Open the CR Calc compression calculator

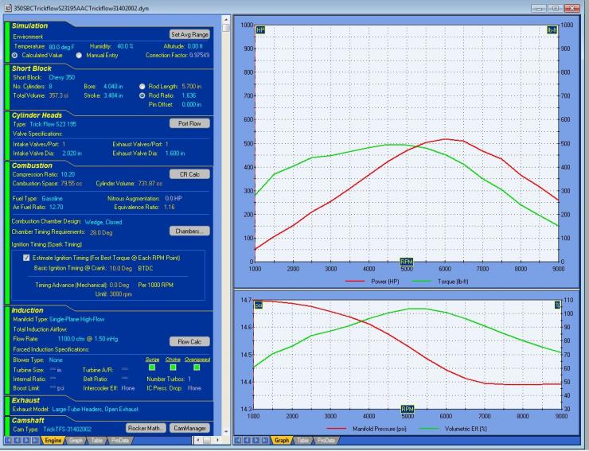click(x=189, y=174)
